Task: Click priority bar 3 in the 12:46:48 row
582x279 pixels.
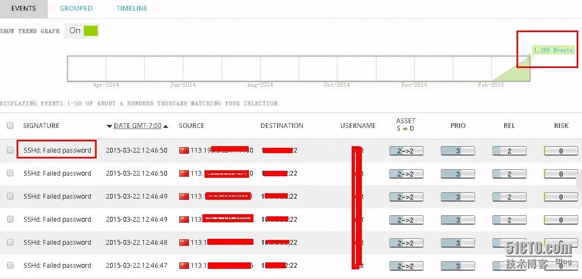Action: pyautogui.click(x=457, y=243)
